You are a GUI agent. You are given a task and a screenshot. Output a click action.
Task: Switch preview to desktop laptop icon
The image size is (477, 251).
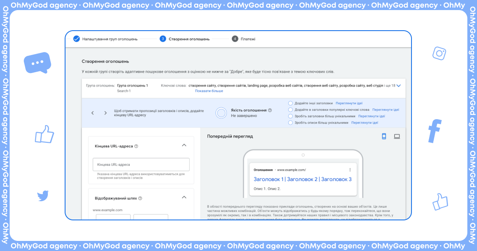[x=397, y=136]
